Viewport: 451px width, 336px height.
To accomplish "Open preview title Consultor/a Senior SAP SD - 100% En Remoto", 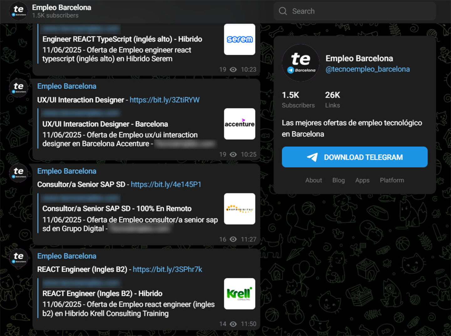I will coord(117,209).
